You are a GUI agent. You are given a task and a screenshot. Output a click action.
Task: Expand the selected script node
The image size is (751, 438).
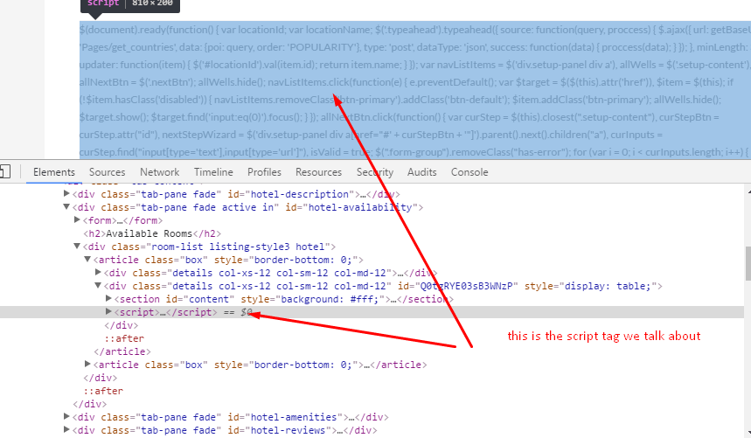pyautogui.click(x=108, y=311)
